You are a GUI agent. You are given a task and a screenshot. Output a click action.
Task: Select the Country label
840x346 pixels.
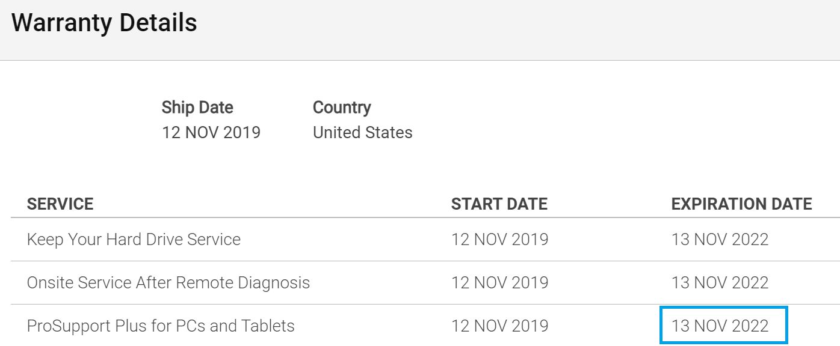tap(342, 108)
